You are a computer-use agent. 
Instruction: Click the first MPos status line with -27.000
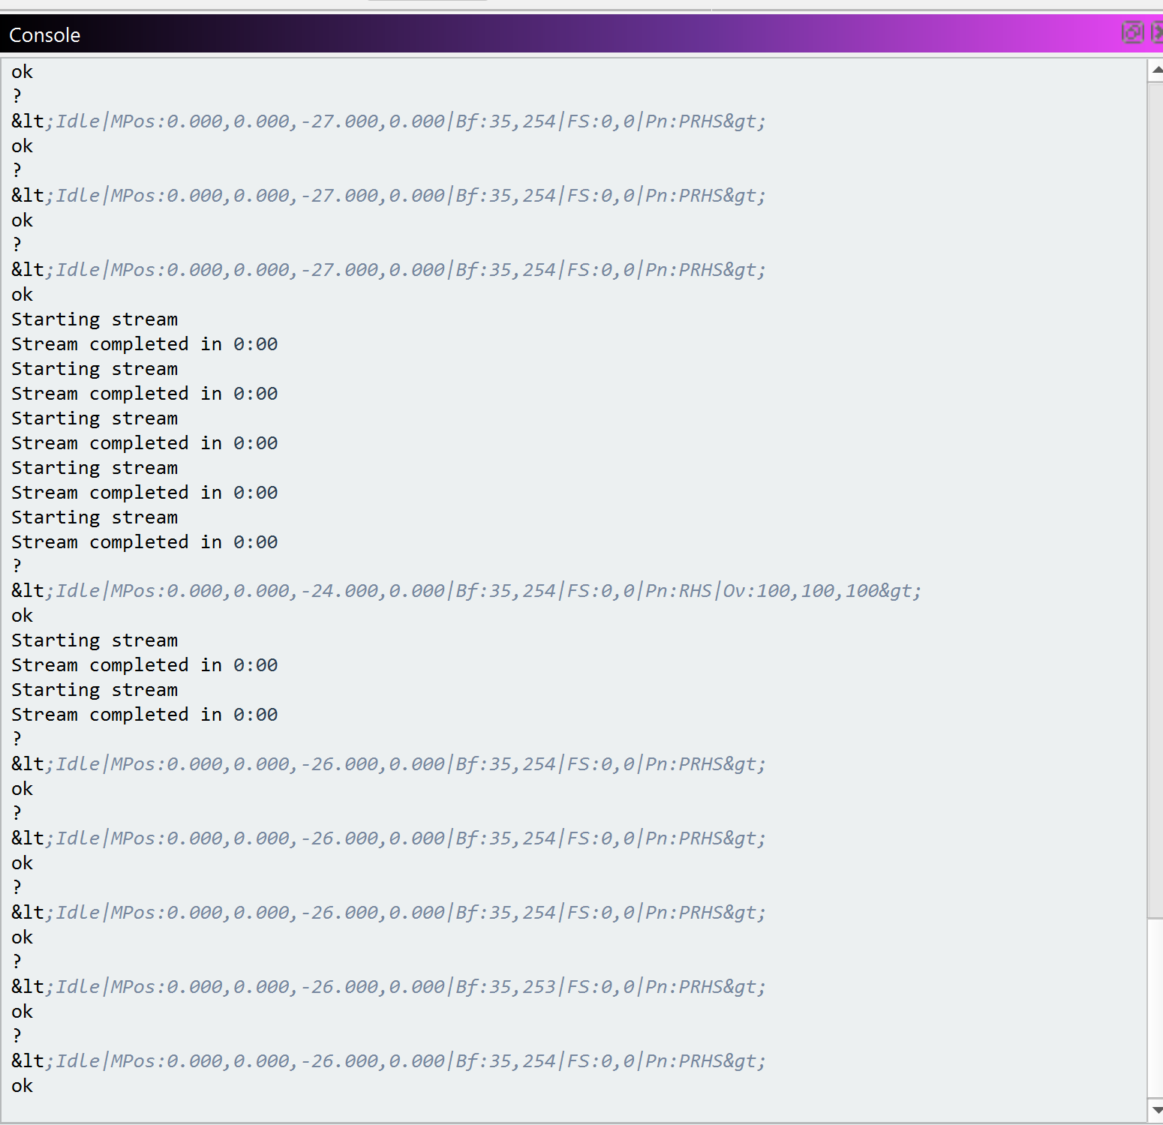[x=388, y=121]
